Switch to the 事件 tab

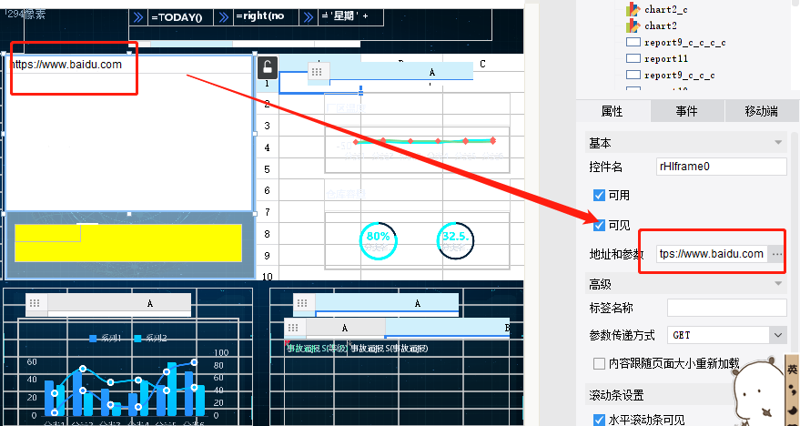[x=687, y=111]
